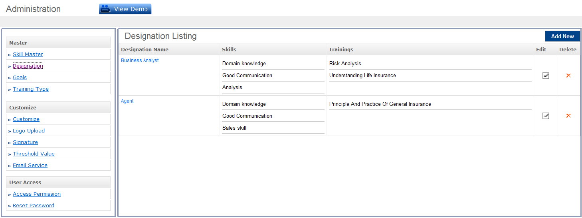Image resolution: width=582 pixels, height=218 pixels.
Task: Click the delete icon for Business Analyst
Action: coord(568,76)
